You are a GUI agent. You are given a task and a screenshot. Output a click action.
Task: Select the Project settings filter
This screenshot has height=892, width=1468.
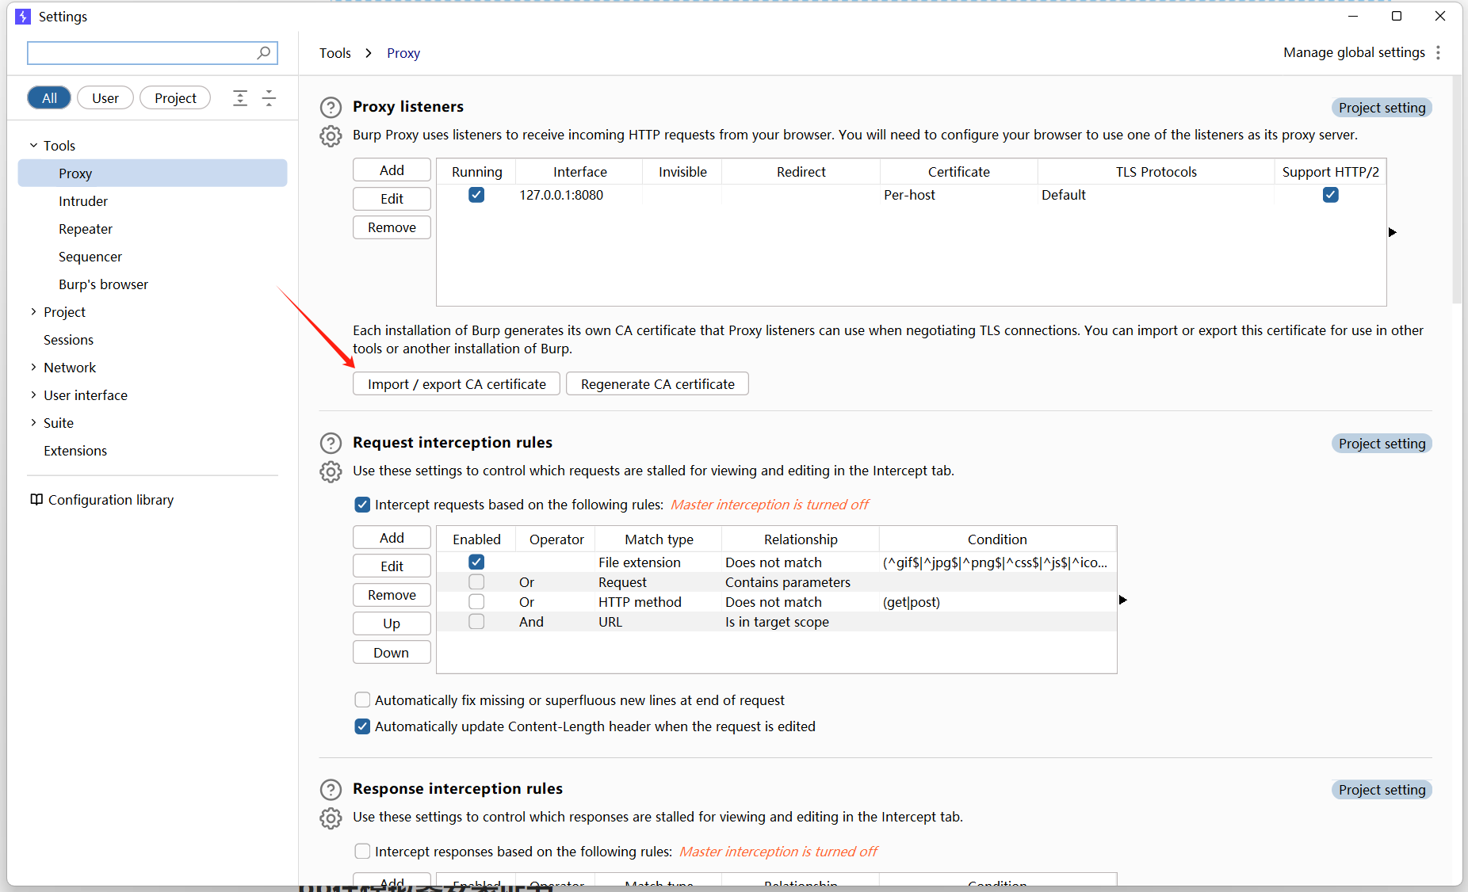(x=175, y=97)
